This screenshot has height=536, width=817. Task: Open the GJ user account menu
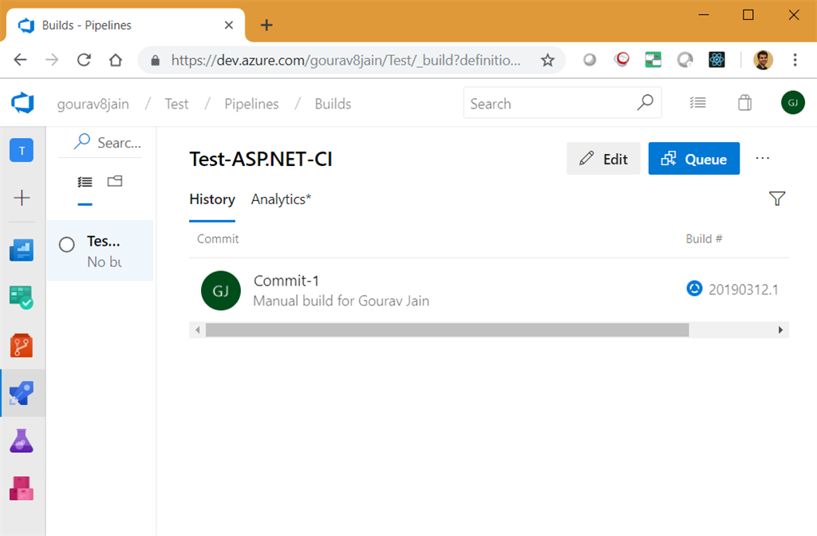(x=792, y=103)
